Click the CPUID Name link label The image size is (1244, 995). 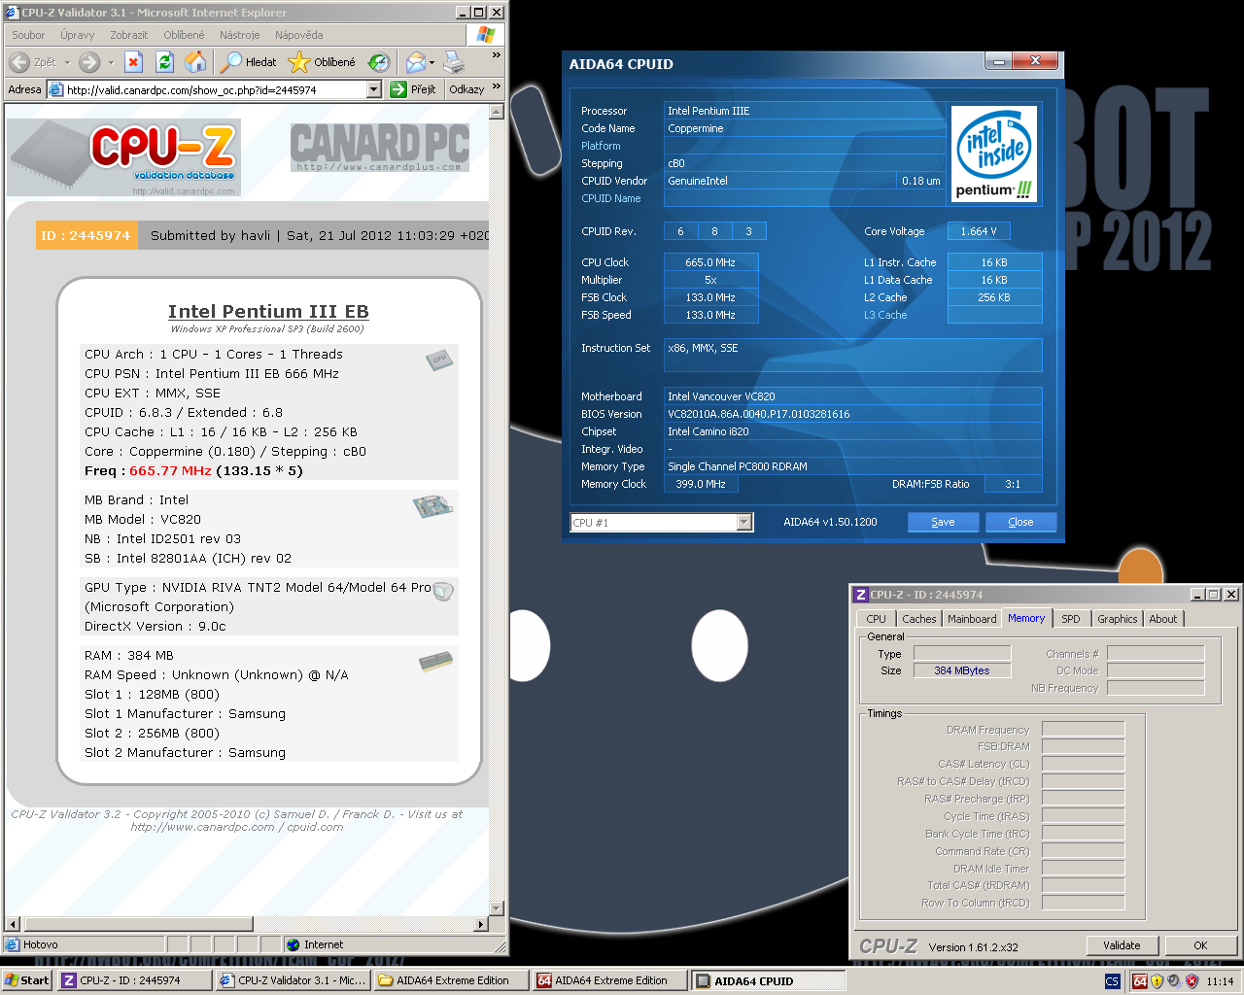pyautogui.click(x=611, y=198)
